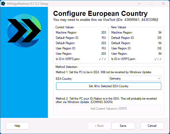Image resolution: width=170 pixels, height=134 pixels.
Task: Click the checkmarks beside Current Values ISRPS.json
Action: [102, 59]
